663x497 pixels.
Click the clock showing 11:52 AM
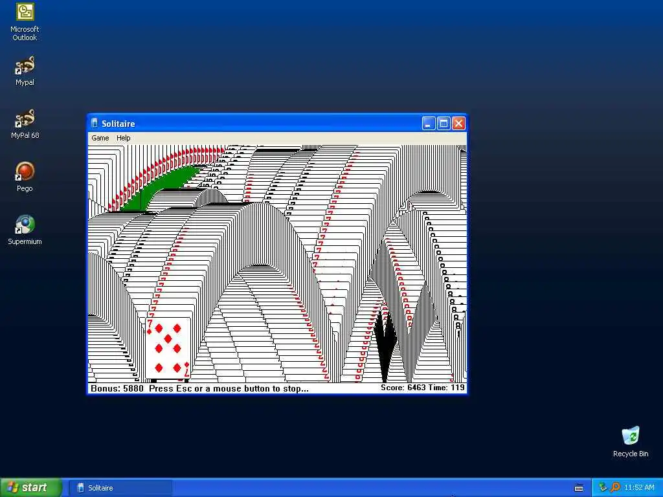[x=639, y=488]
